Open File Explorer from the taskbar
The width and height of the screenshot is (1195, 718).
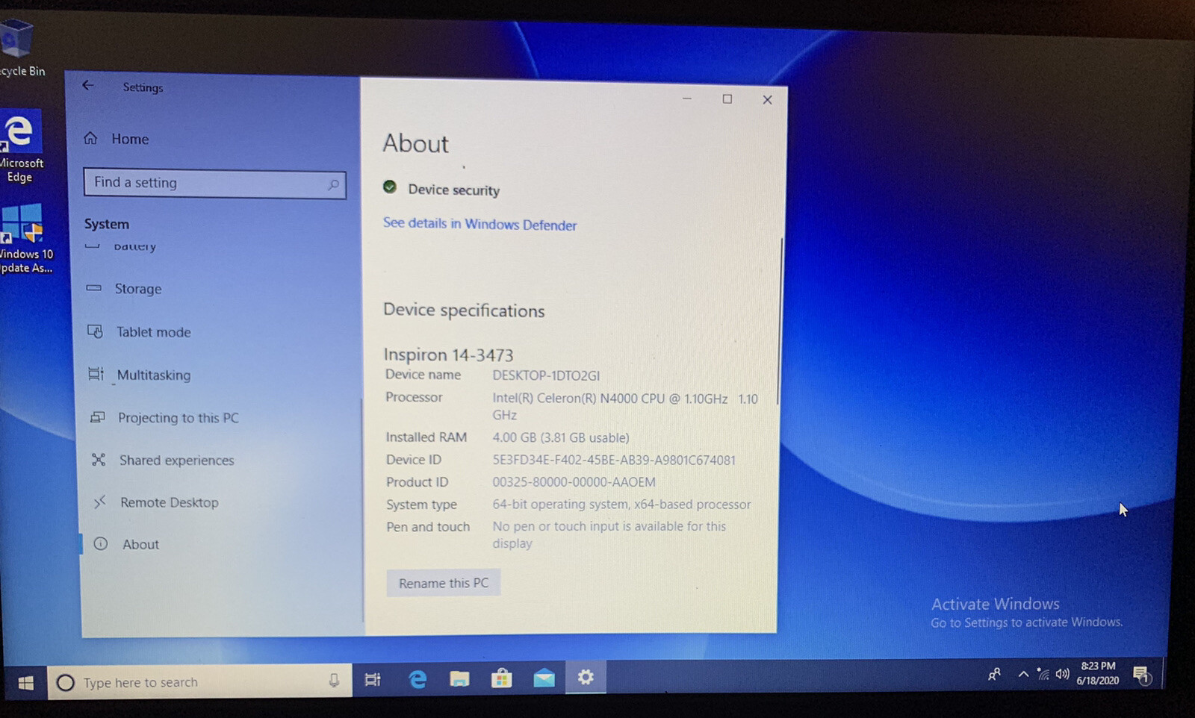click(x=459, y=678)
